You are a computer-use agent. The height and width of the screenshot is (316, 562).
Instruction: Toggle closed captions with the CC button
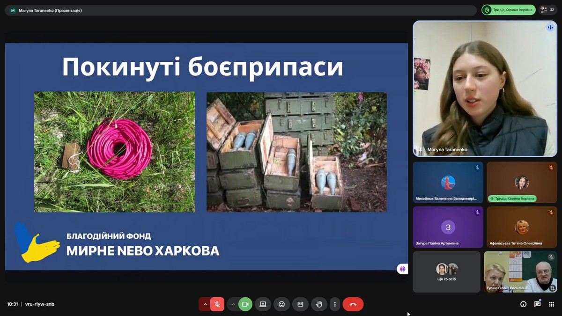(300, 304)
